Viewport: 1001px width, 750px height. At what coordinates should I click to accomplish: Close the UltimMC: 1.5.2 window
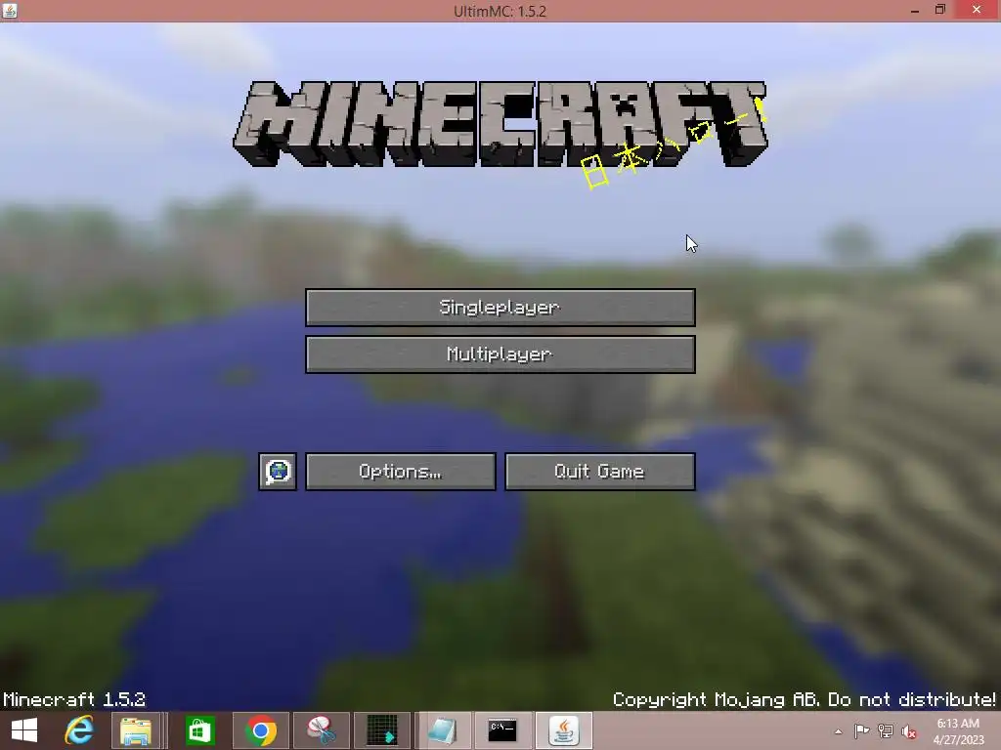pyautogui.click(x=977, y=10)
